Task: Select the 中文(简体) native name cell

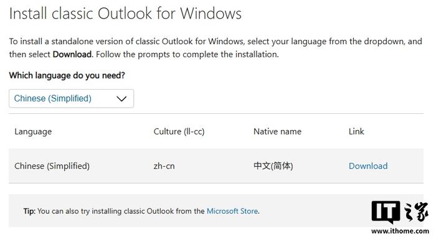Action: [x=273, y=166]
